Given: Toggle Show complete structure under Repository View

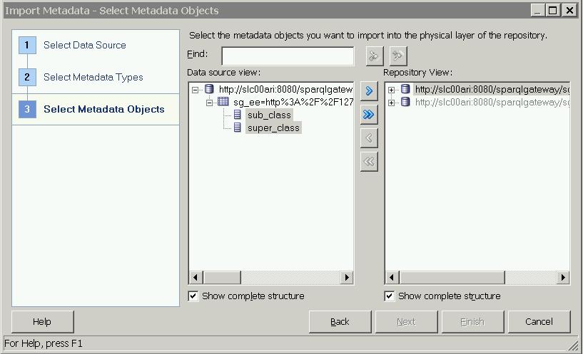Looking at the screenshot, I should pyautogui.click(x=390, y=296).
